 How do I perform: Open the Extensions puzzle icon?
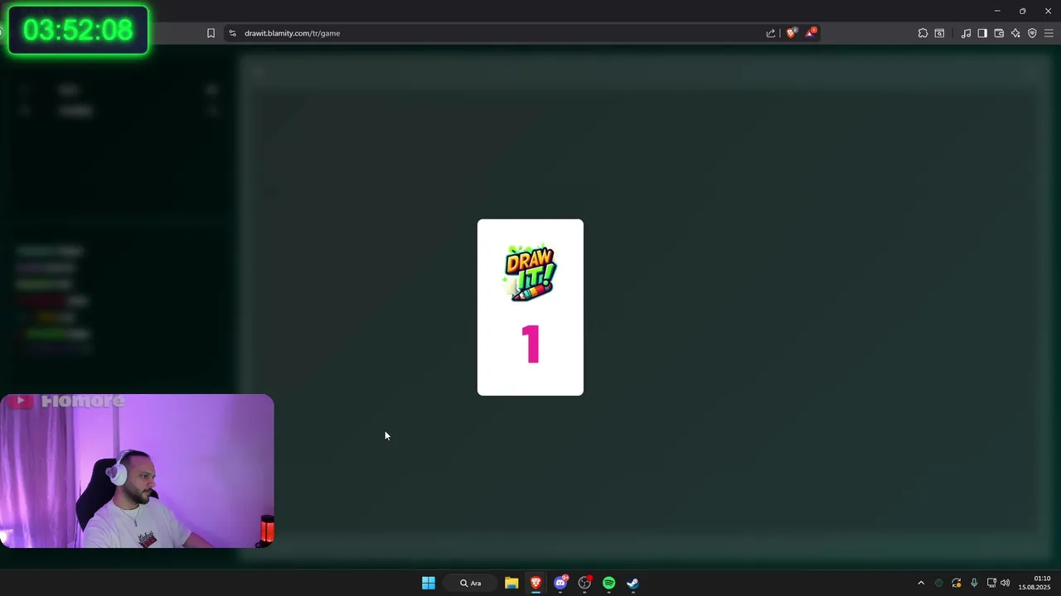[x=923, y=33]
